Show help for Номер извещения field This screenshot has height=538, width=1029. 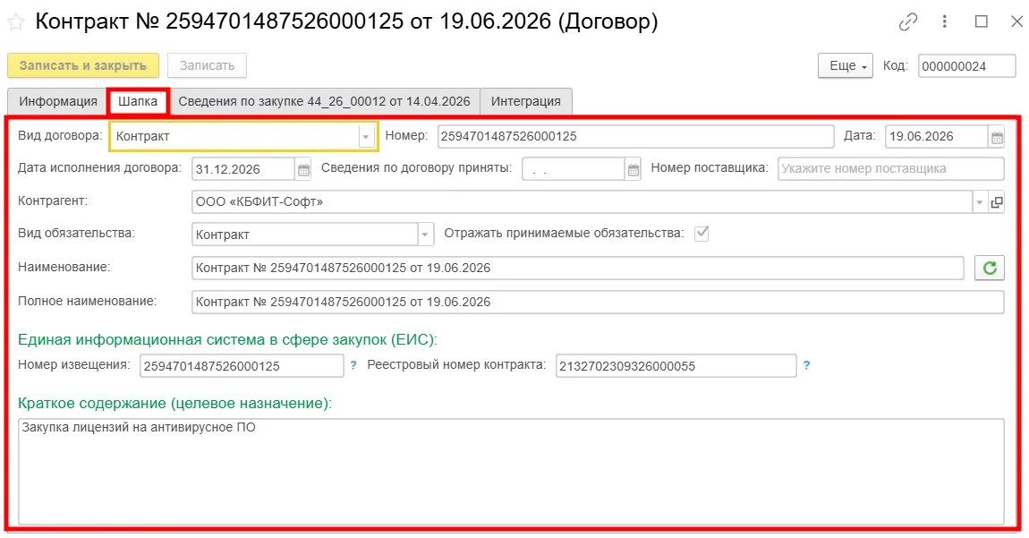(x=353, y=365)
